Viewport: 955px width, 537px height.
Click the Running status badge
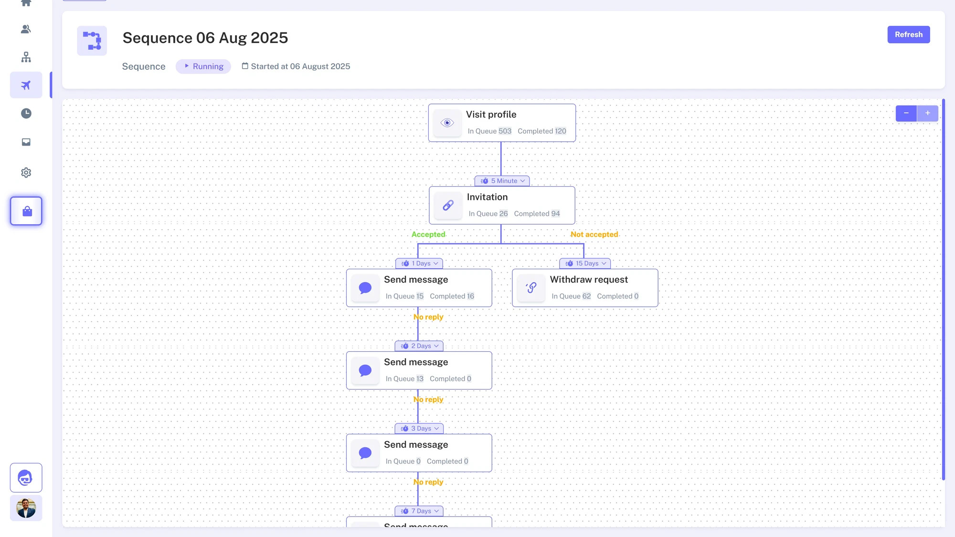[x=203, y=66]
